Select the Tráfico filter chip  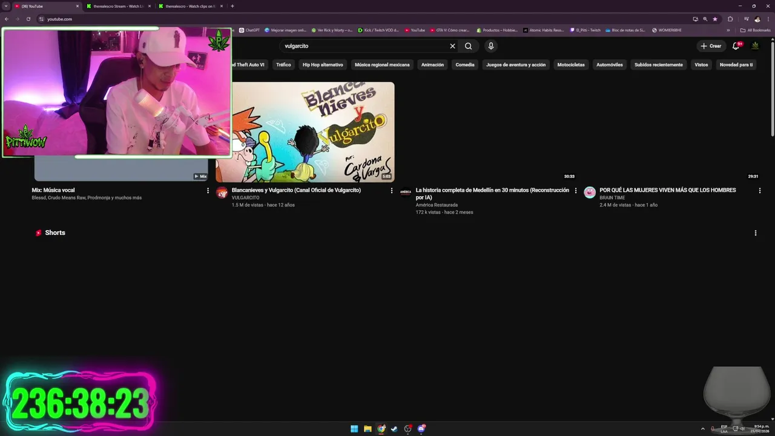[283, 65]
